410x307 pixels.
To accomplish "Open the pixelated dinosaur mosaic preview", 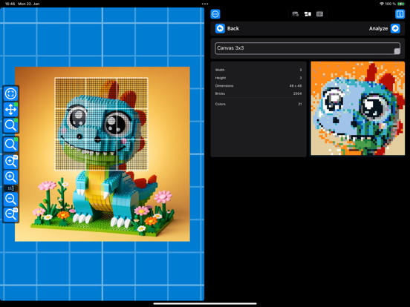I will coord(358,108).
